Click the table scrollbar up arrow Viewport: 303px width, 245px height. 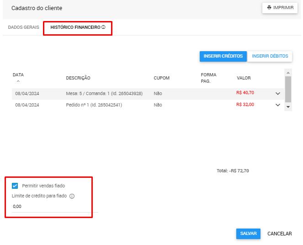tap(288, 72)
